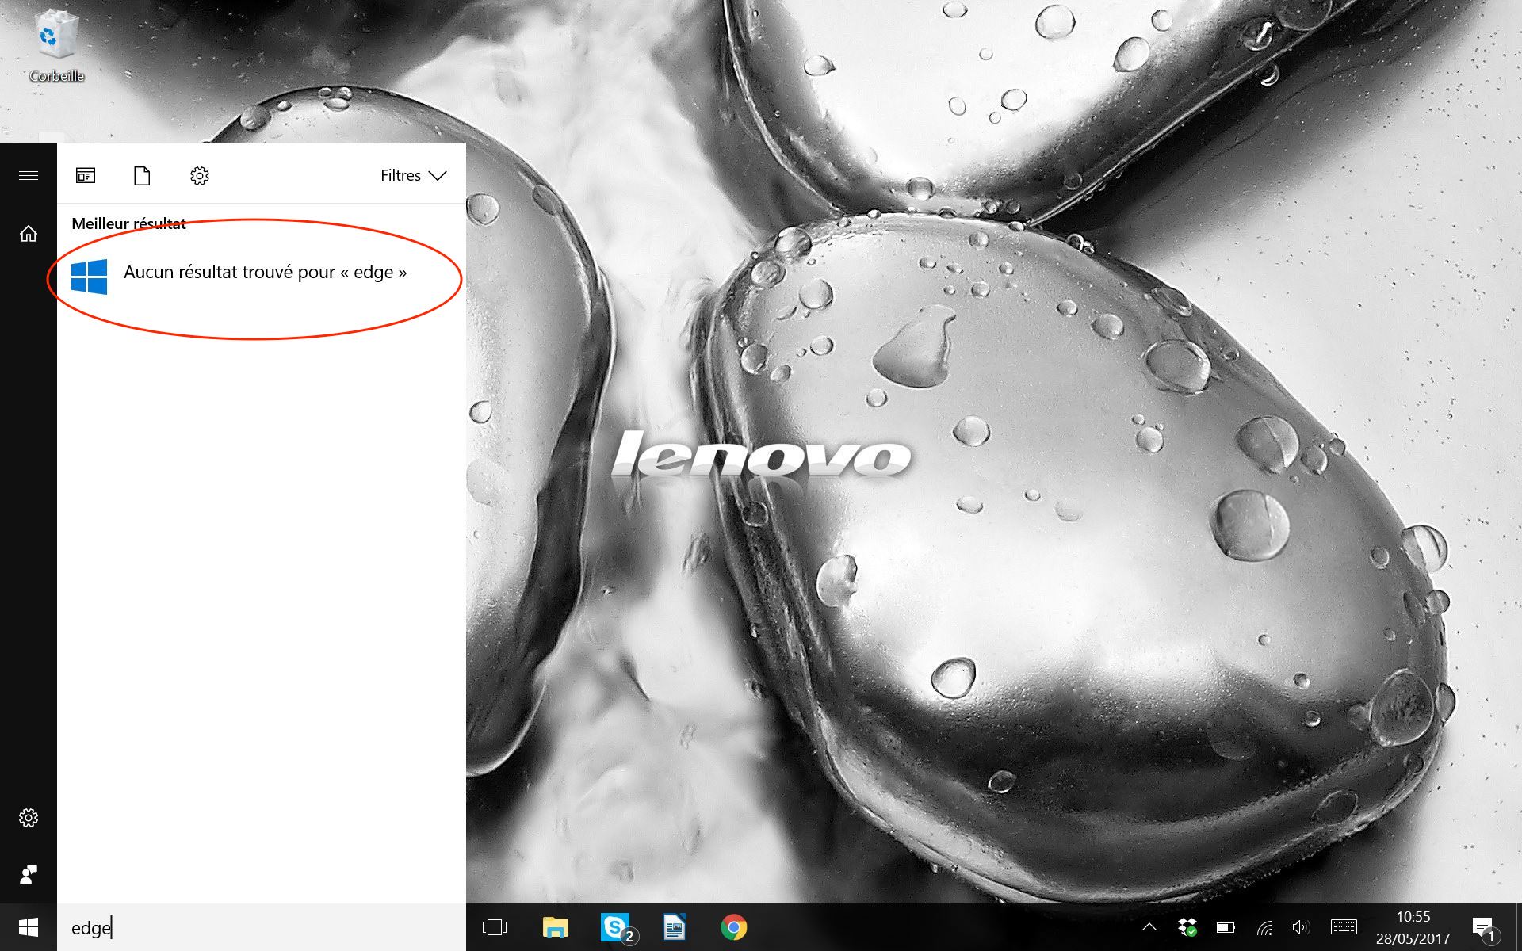Go to search Home icon
The height and width of the screenshot is (951, 1522).
click(29, 234)
